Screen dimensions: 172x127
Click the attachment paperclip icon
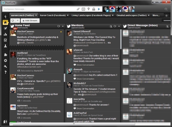tap(78, 9)
